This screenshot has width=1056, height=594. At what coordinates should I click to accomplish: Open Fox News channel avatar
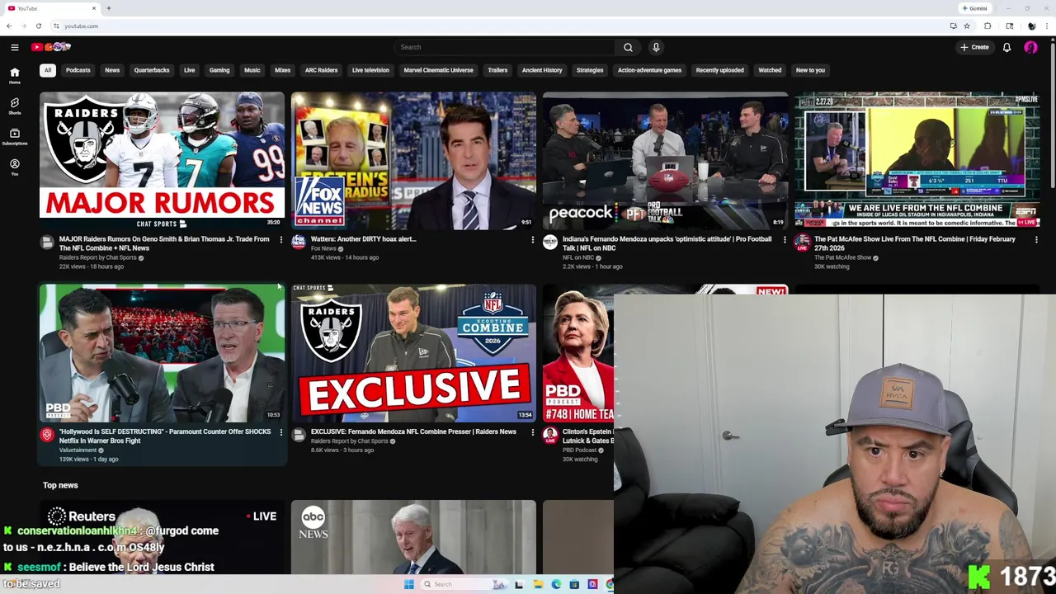(x=299, y=243)
